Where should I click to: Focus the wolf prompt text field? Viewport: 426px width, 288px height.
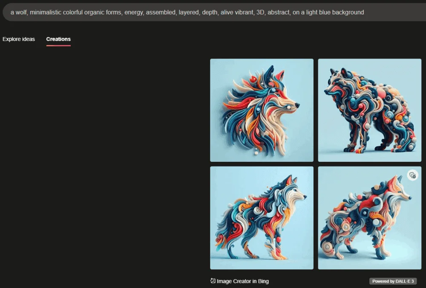coord(213,12)
